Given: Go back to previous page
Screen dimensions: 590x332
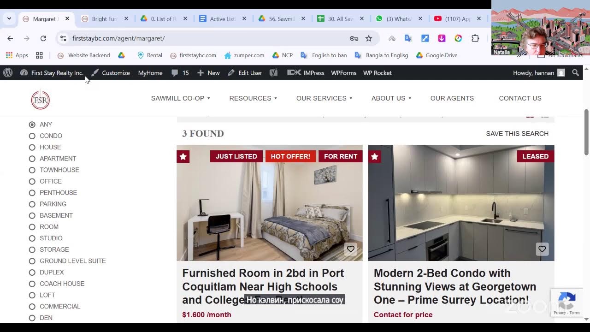Looking at the screenshot, I should point(10,38).
